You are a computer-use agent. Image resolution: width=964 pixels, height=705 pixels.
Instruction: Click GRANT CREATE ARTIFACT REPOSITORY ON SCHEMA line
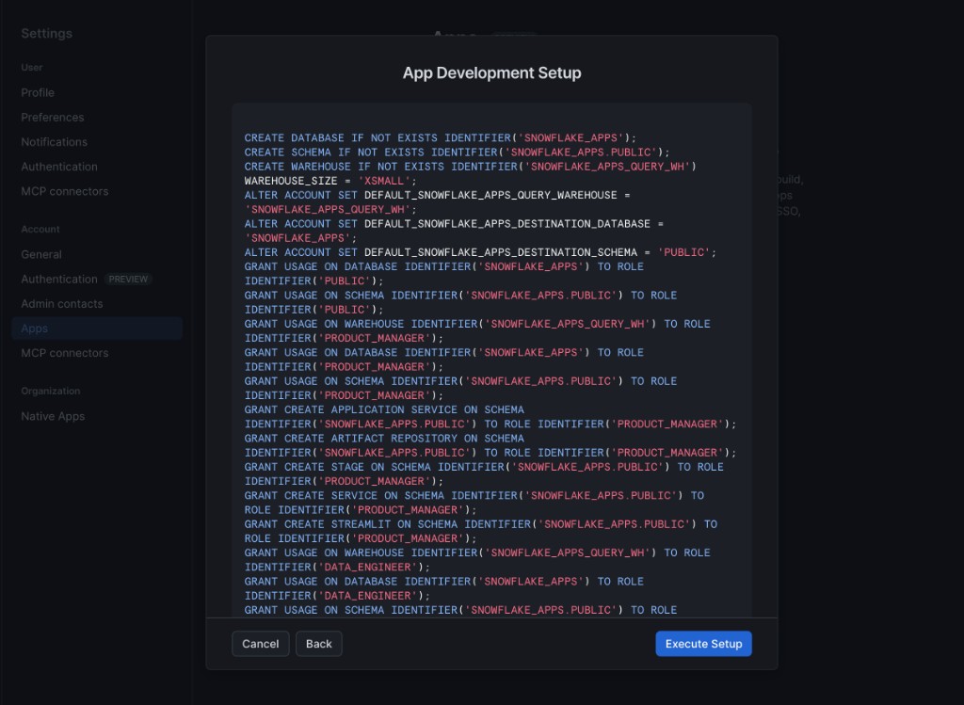click(x=384, y=439)
